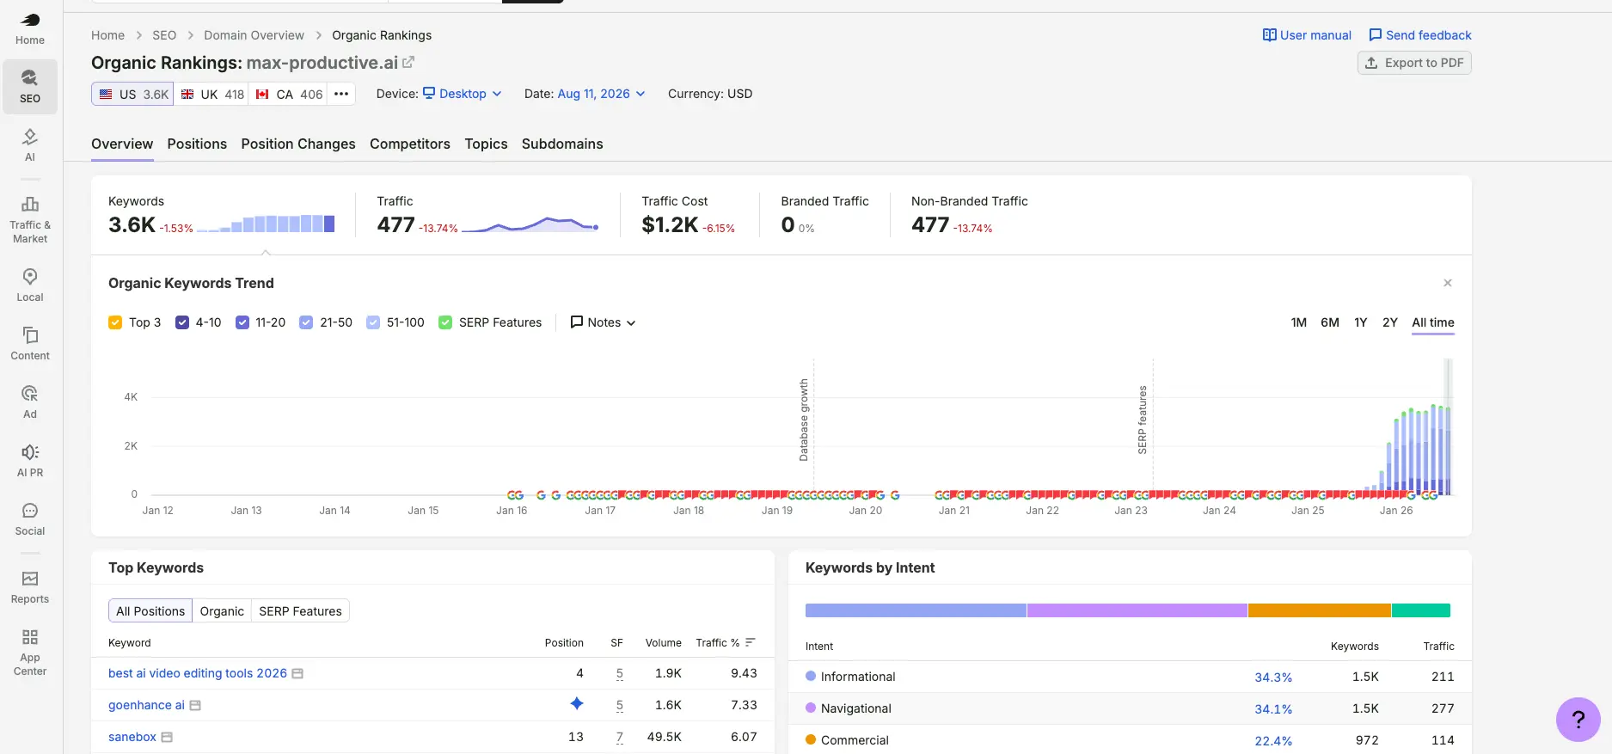Open the Domain Overview breadcrumb link
1612x754 pixels.
click(254, 35)
